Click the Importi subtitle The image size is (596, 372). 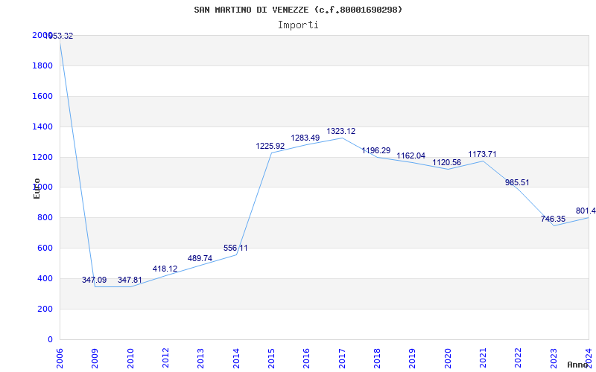tap(298, 25)
